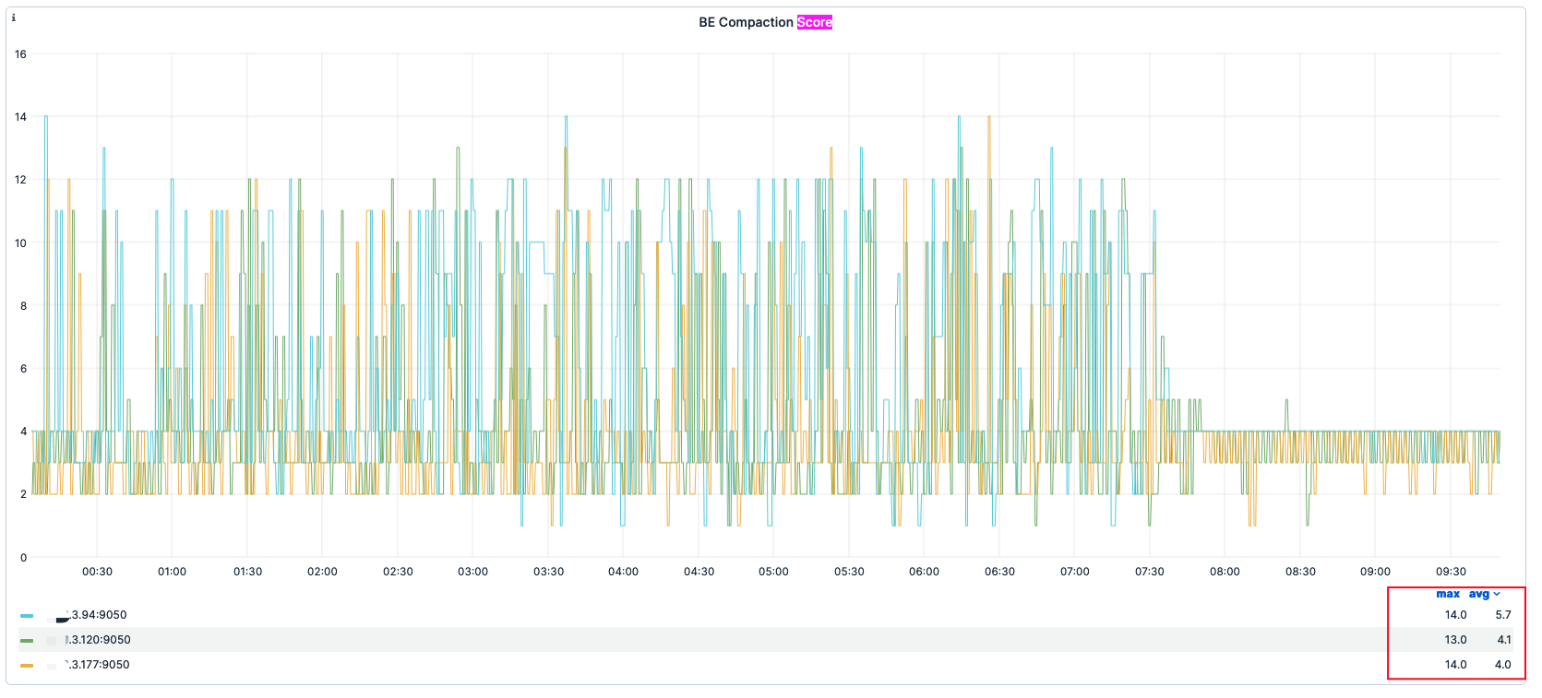Click the 10 y-axis label
This screenshot has width=1542, height=698.
click(20, 243)
